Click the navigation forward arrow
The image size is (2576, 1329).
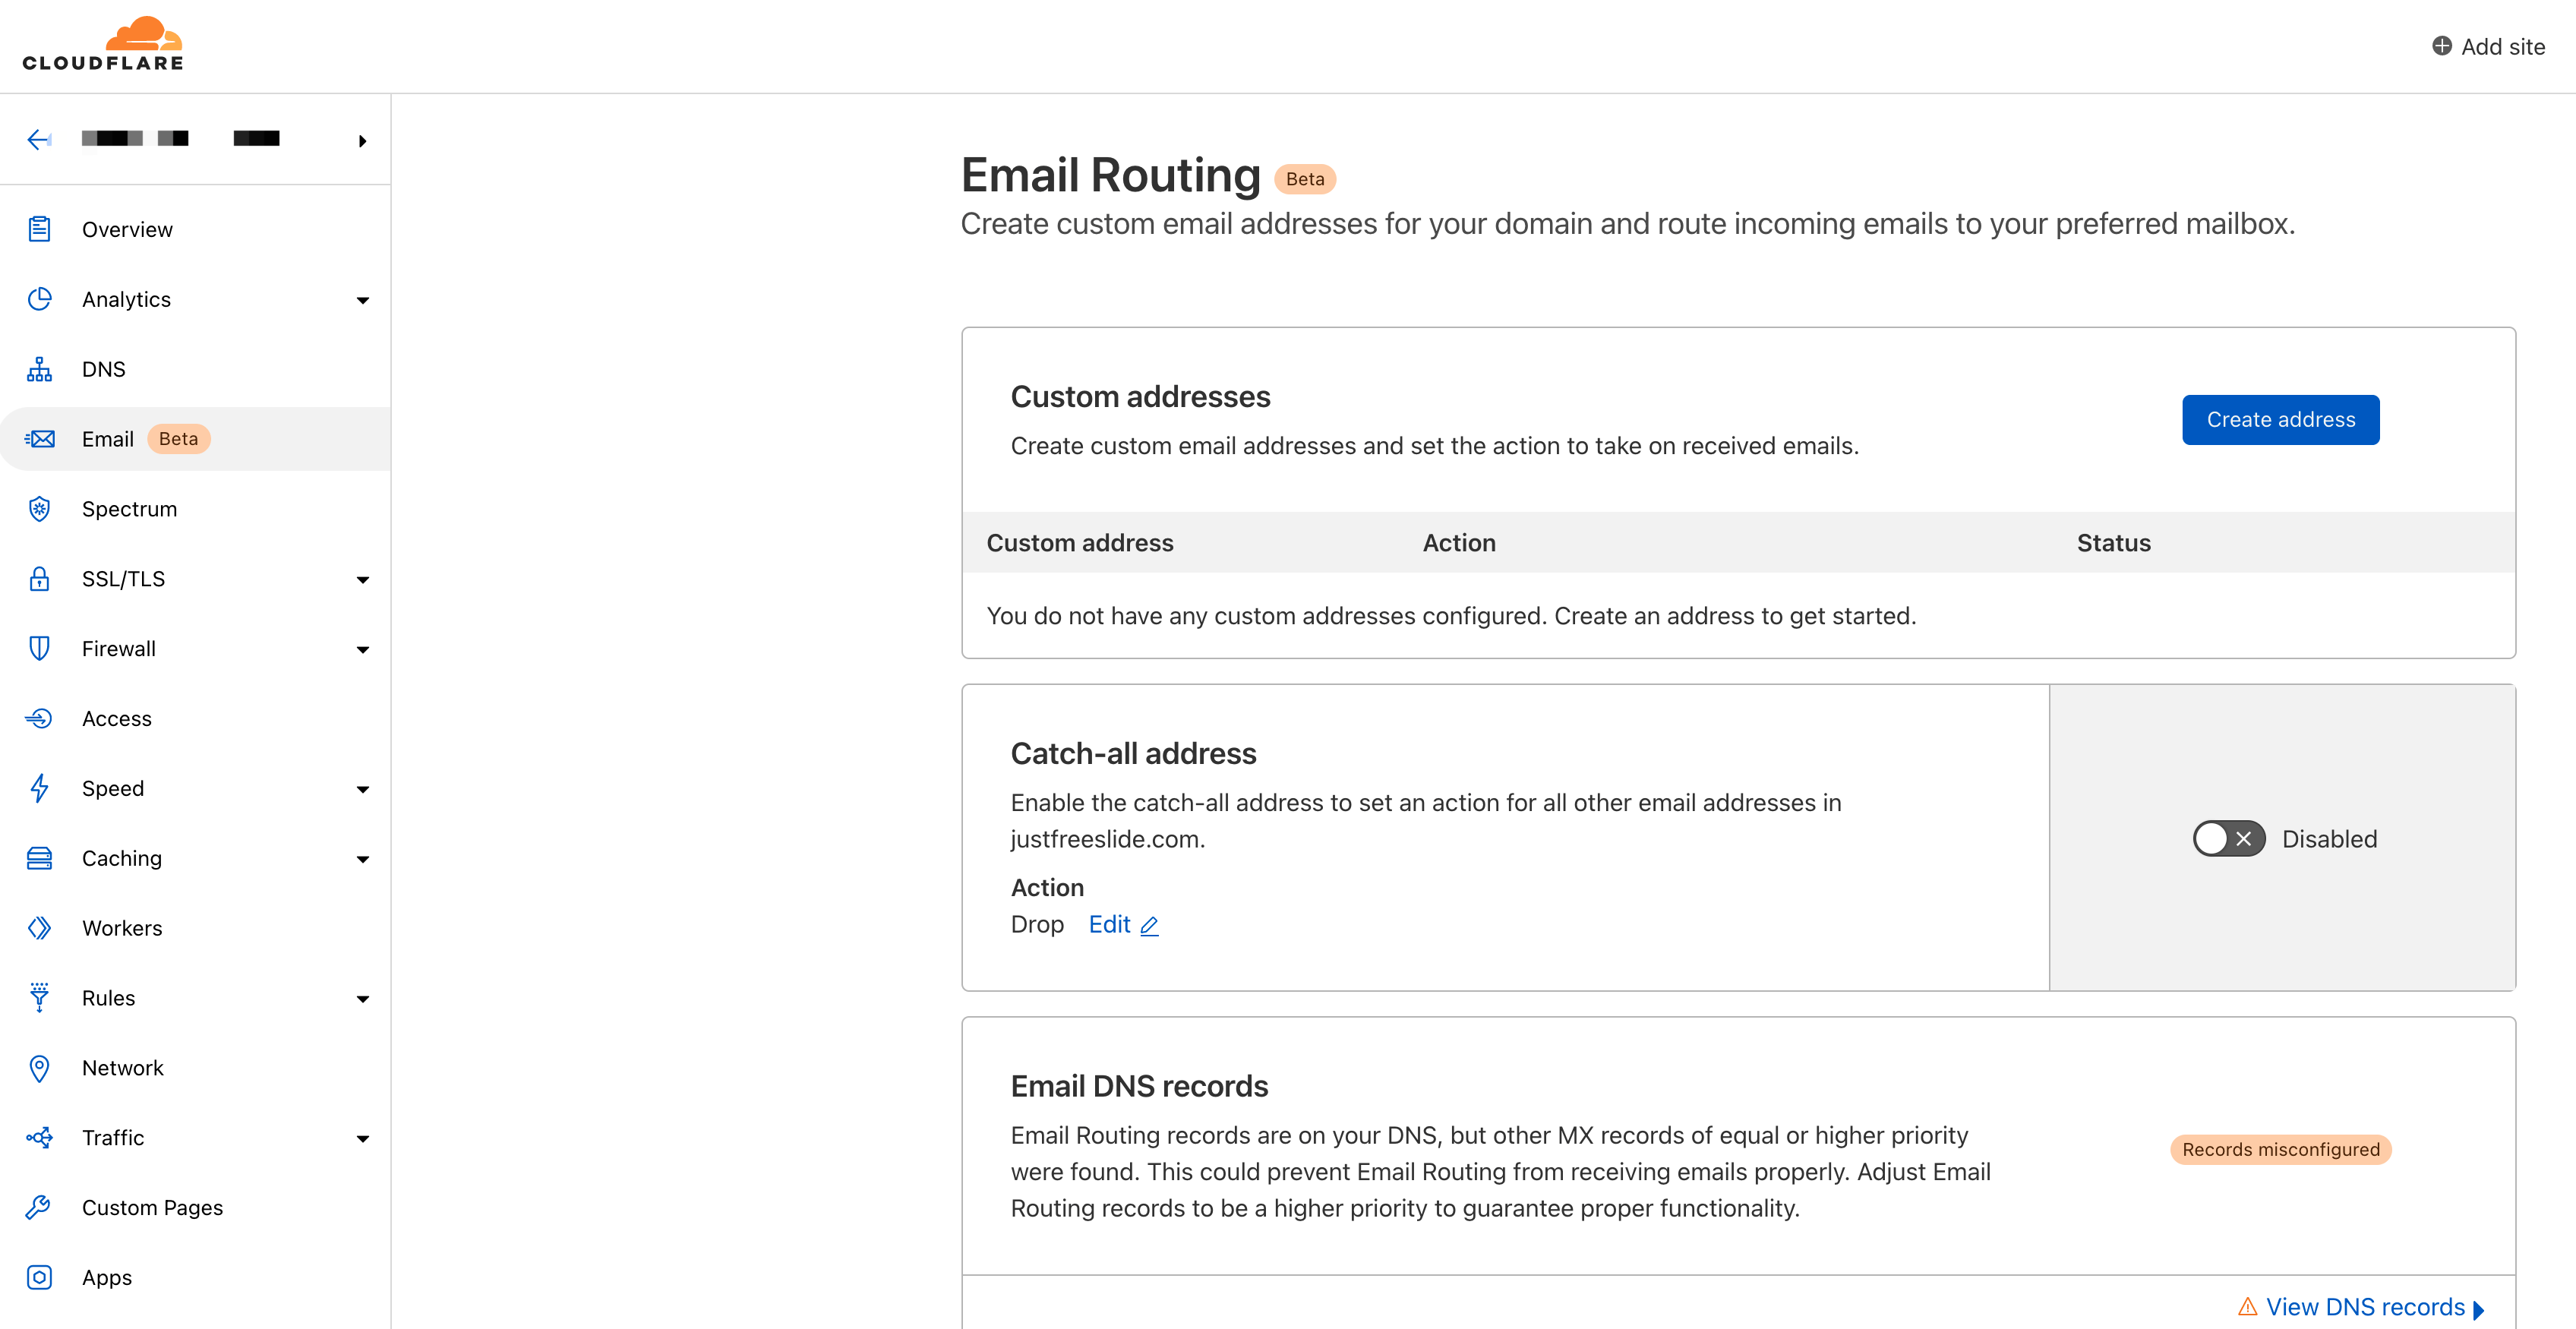363,139
